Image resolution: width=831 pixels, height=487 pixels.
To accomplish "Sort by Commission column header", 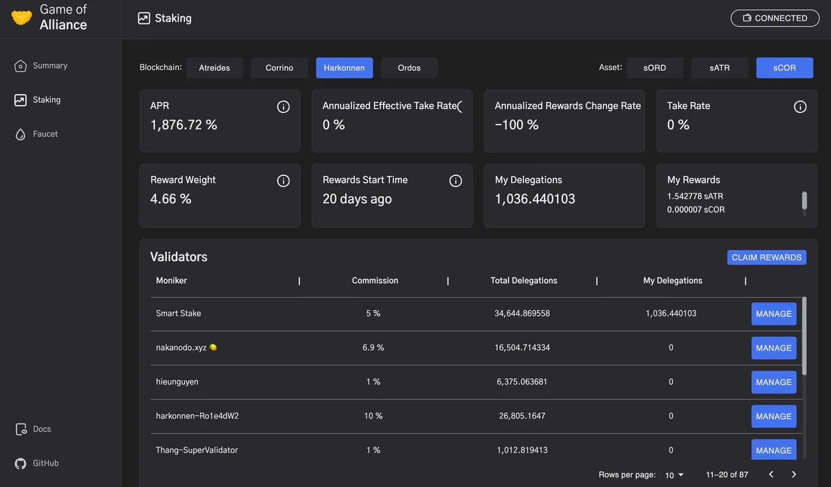I will click(375, 281).
